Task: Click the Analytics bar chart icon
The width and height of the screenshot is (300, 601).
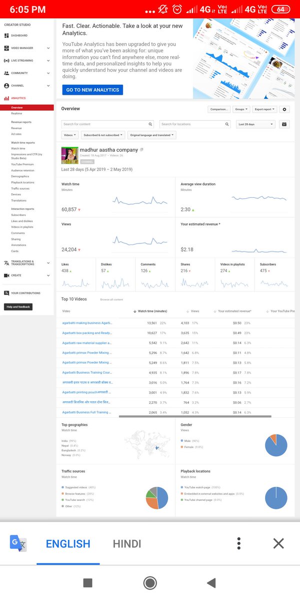Action: (6, 98)
